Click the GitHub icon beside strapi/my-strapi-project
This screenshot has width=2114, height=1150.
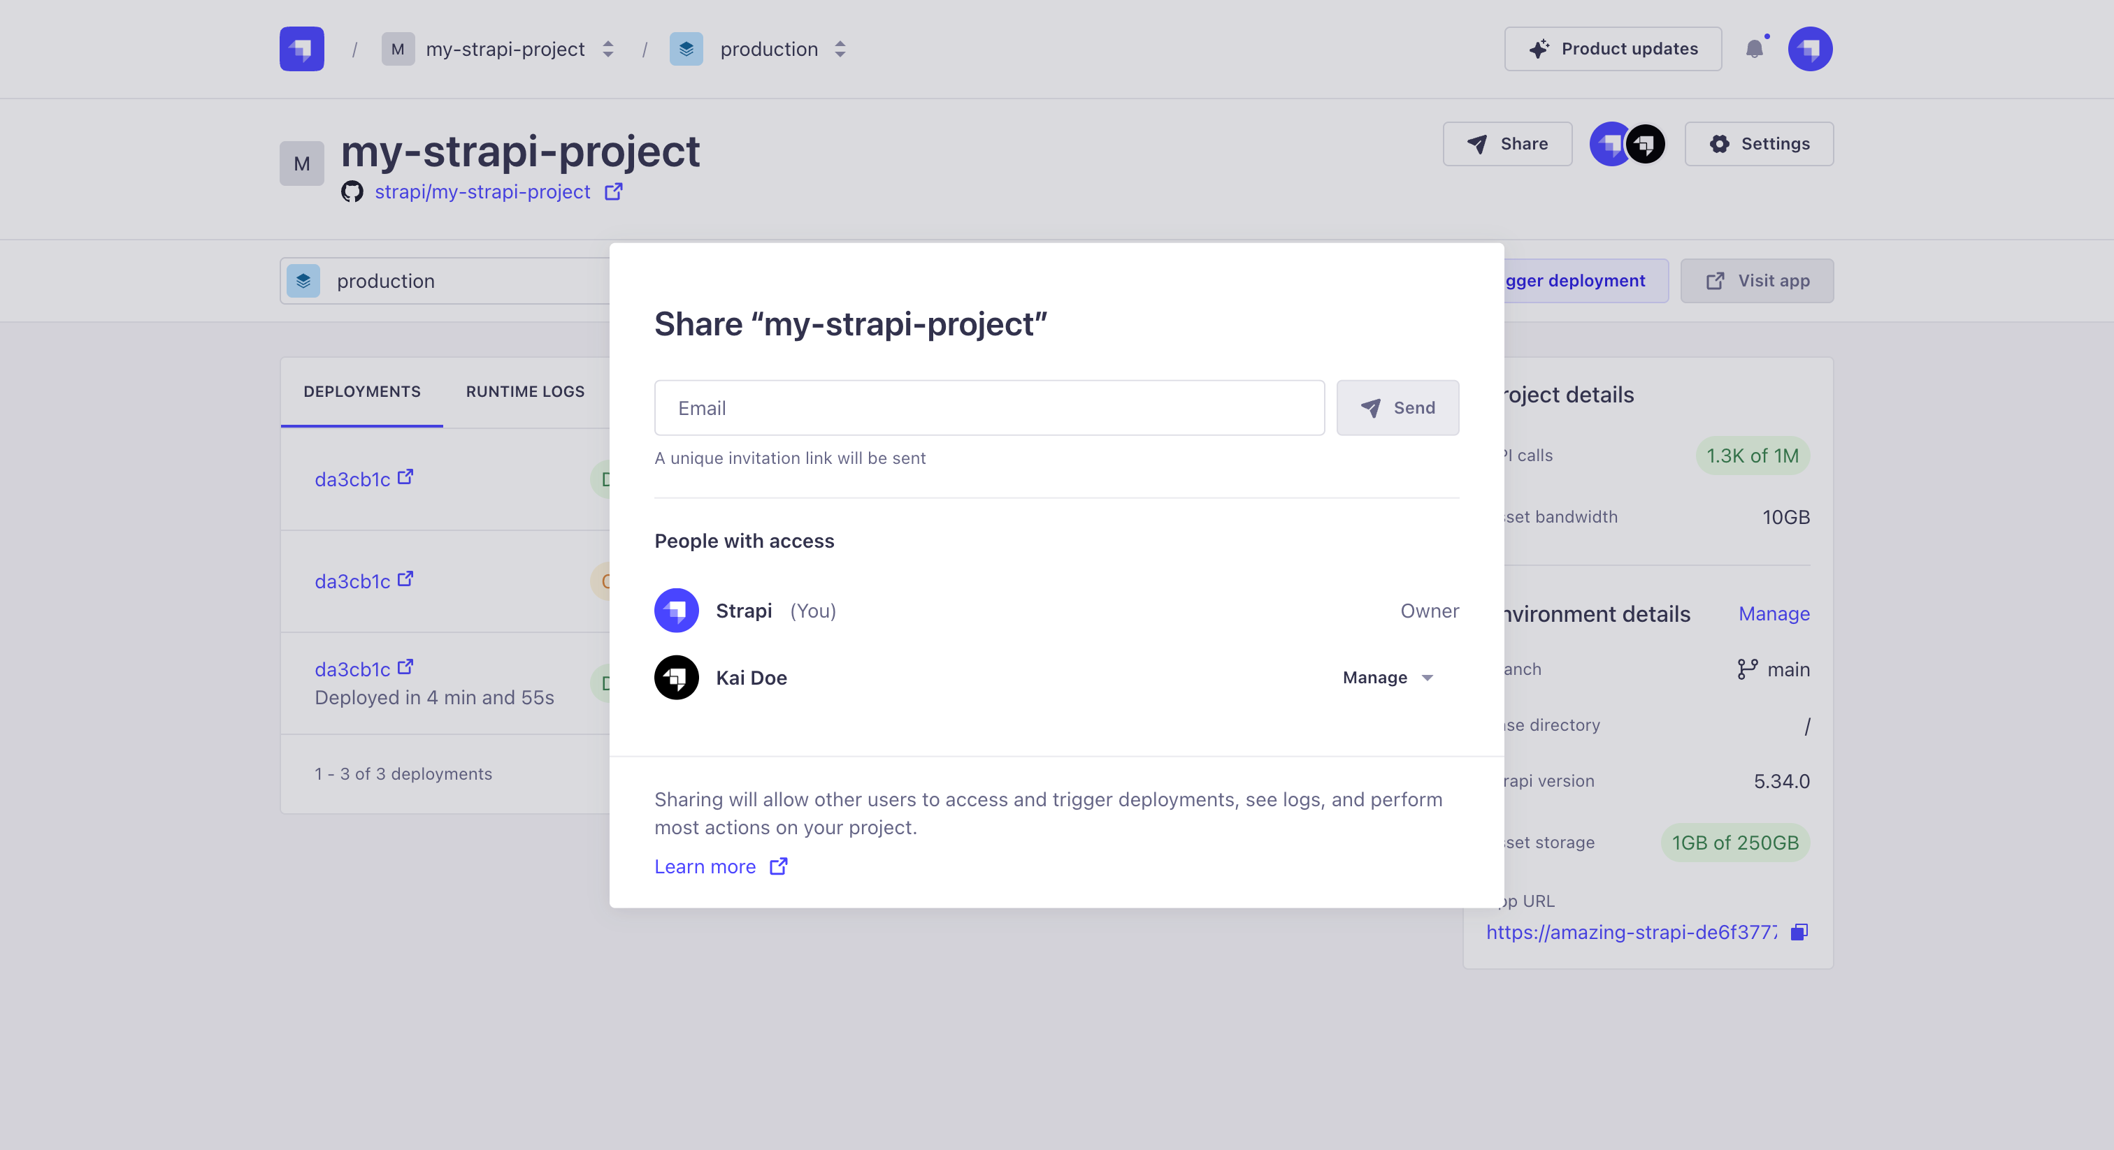click(353, 192)
